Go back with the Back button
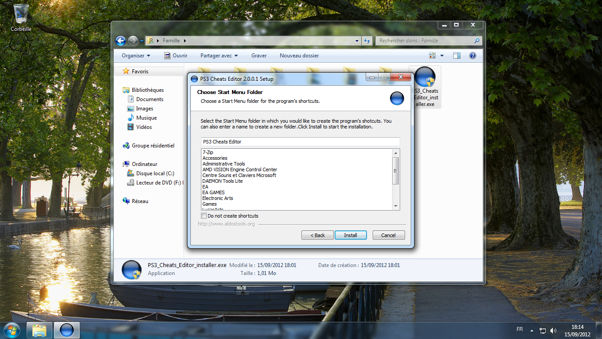Viewport: 602px width, 339px height. (x=317, y=235)
